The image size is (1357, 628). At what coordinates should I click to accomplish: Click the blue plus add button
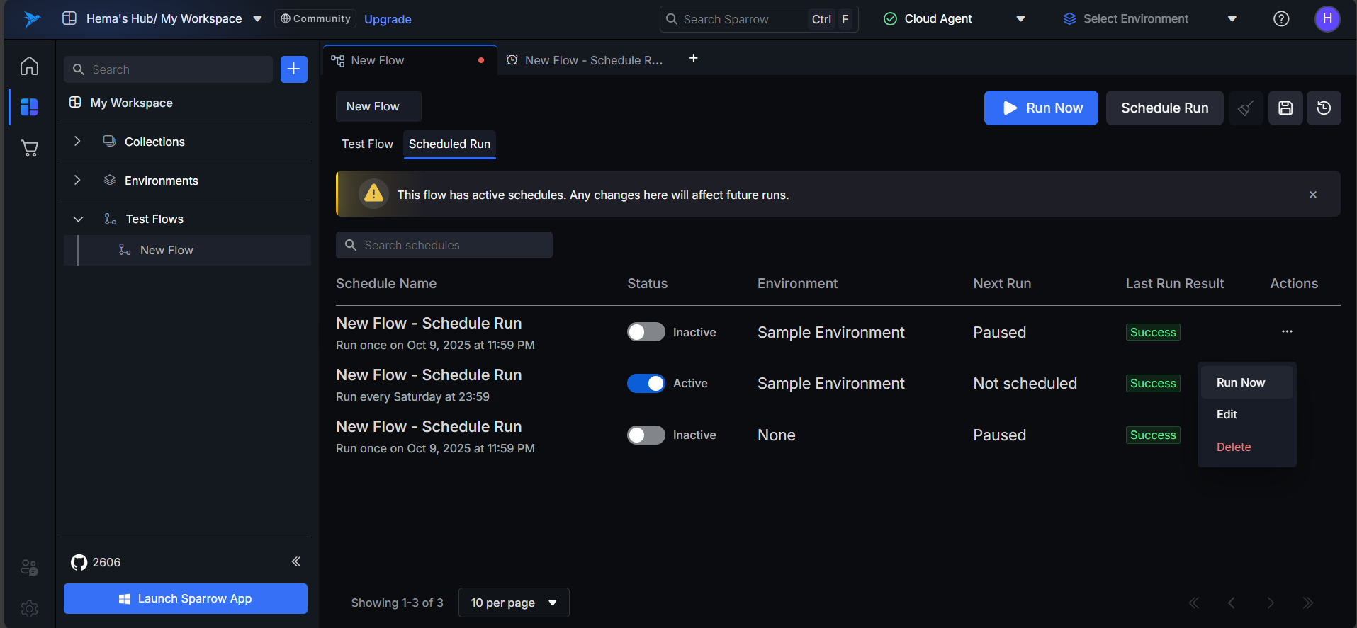click(293, 69)
